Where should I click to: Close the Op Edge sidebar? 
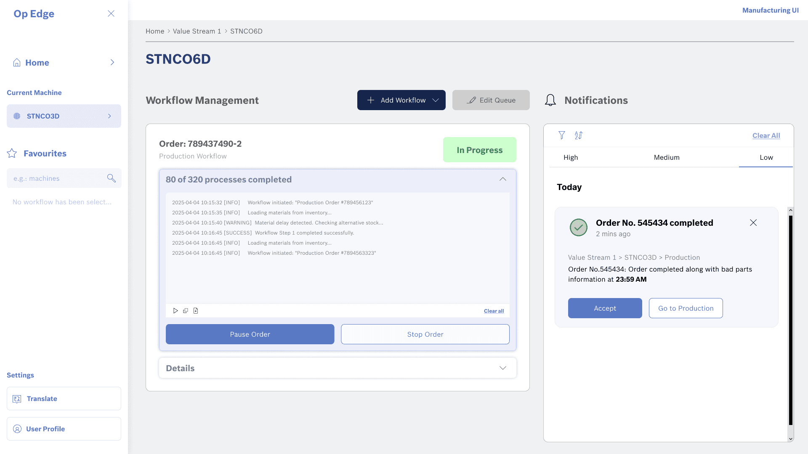coord(111,13)
